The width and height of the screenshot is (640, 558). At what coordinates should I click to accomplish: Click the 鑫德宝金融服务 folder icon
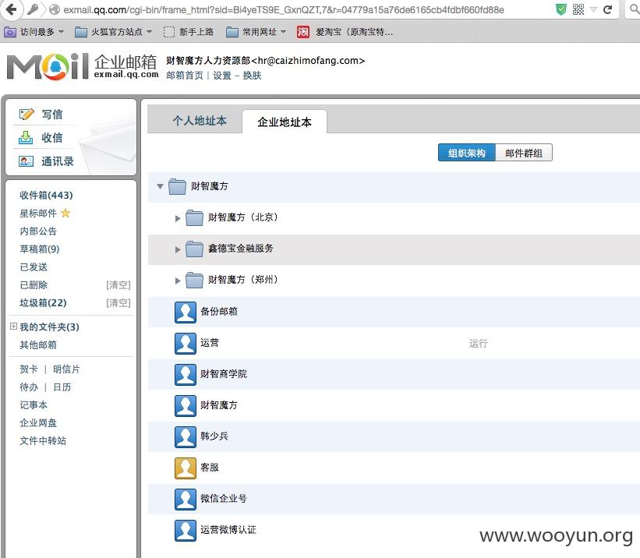194,249
